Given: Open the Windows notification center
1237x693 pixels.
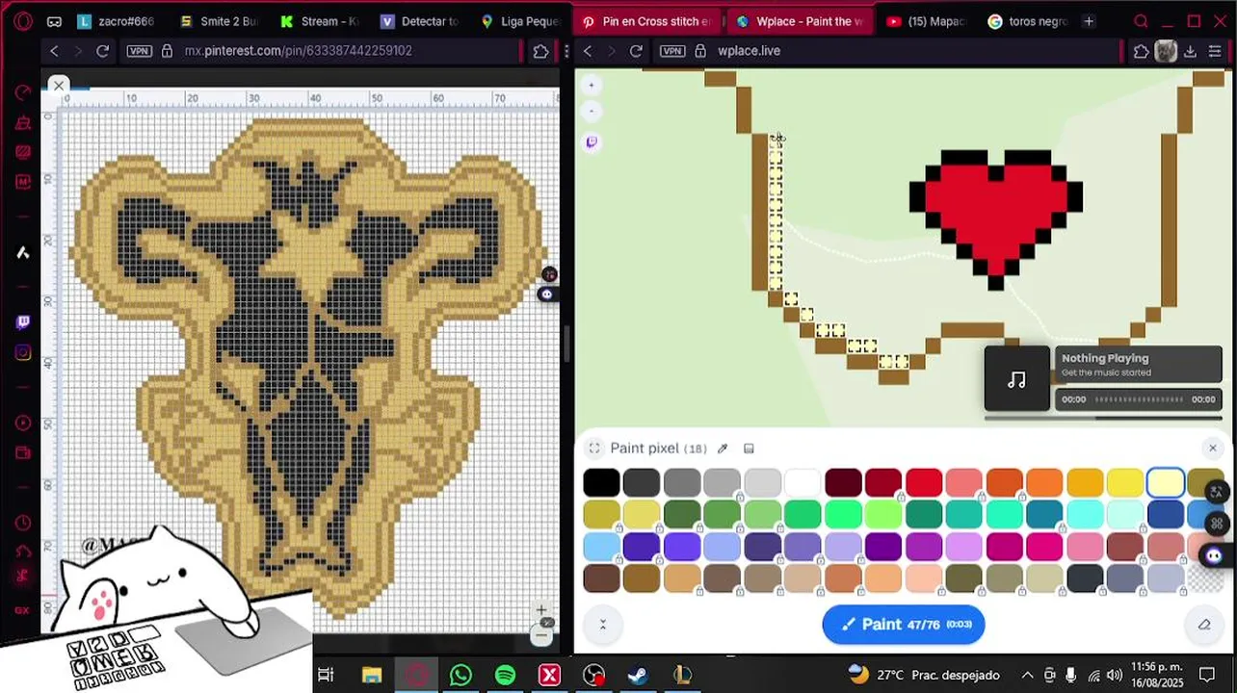Looking at the screenshot, I should coord(1207,675).
